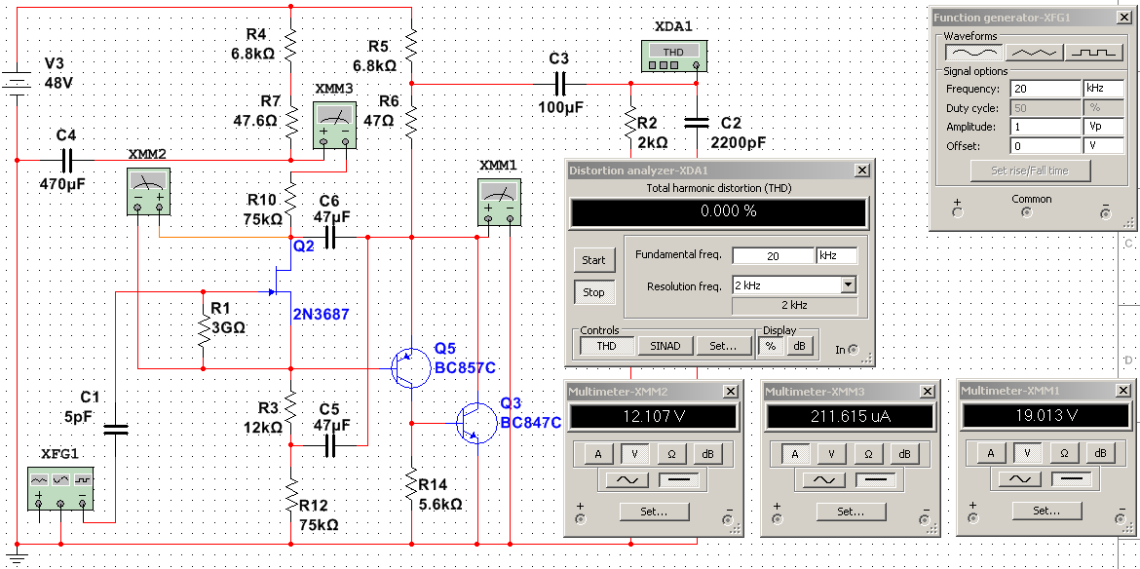Image resolution: width=1140 pixels, height=569 pixels.
Task: Click the Function generator Common terminal
Action: coord(1026,213)
